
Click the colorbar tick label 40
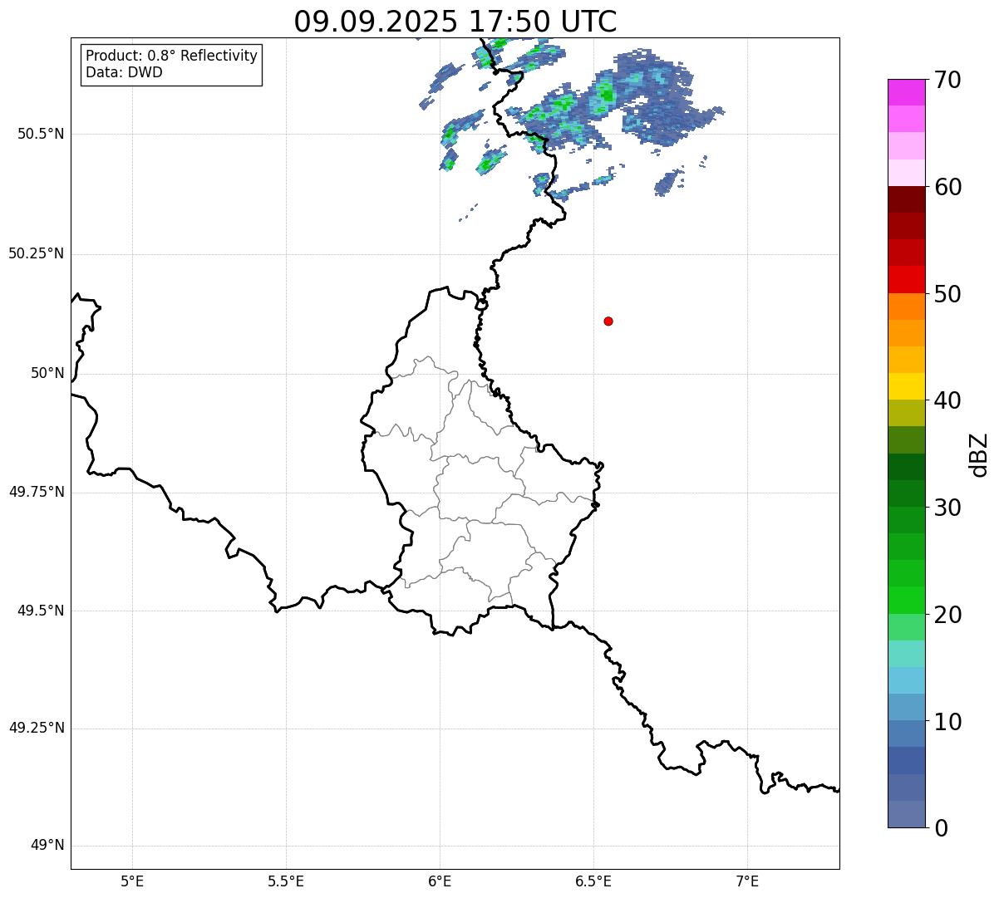tap(947, 400)
